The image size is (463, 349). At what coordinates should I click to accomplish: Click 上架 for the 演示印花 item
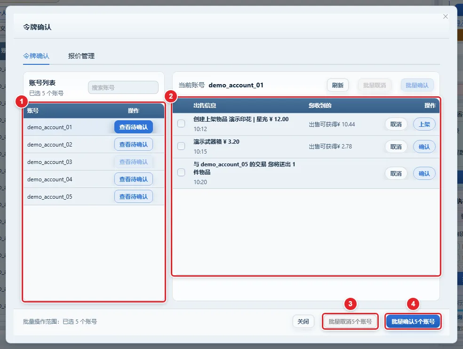click(x=424, y=124)
